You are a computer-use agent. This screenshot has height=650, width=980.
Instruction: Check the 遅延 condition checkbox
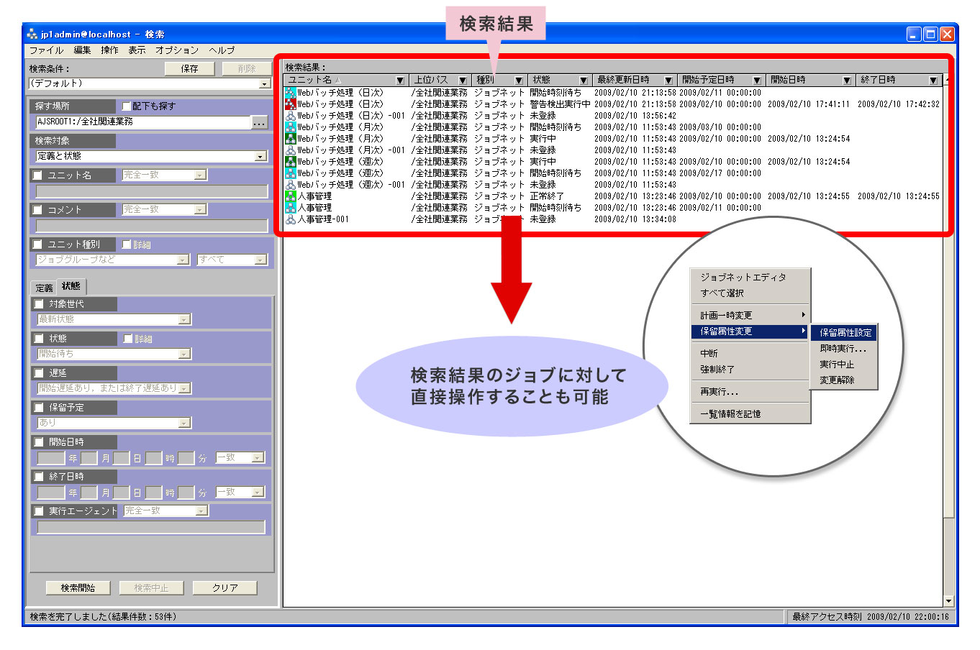39,373
